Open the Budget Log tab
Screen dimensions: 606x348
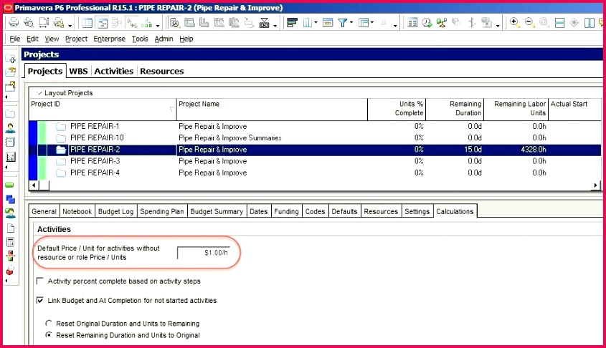pyautogui.click(x=115, y=211)
